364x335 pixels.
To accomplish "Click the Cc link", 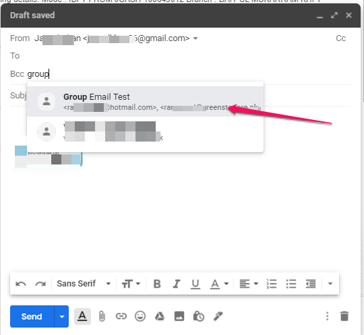I will (x=341, y=38).
